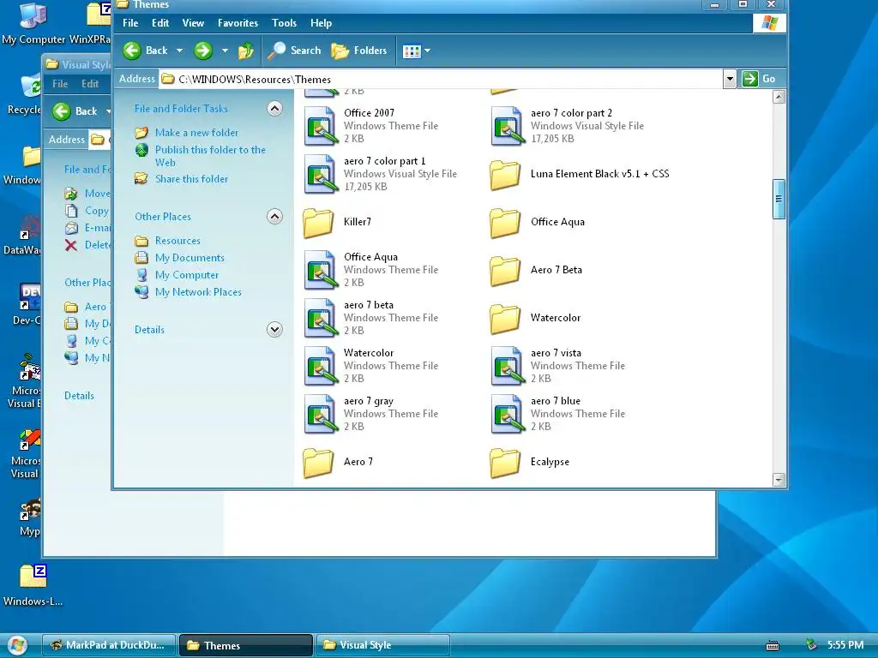
Task: Open the Tools menu
Action: coord(284,23)
